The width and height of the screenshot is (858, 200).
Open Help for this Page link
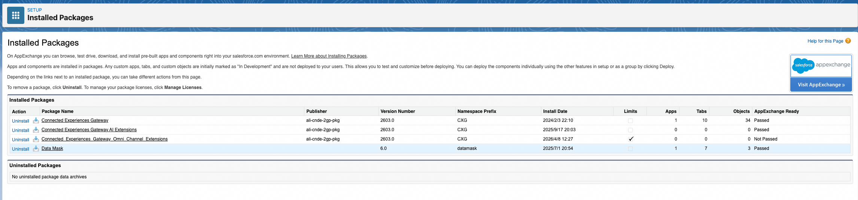point(825,41)
